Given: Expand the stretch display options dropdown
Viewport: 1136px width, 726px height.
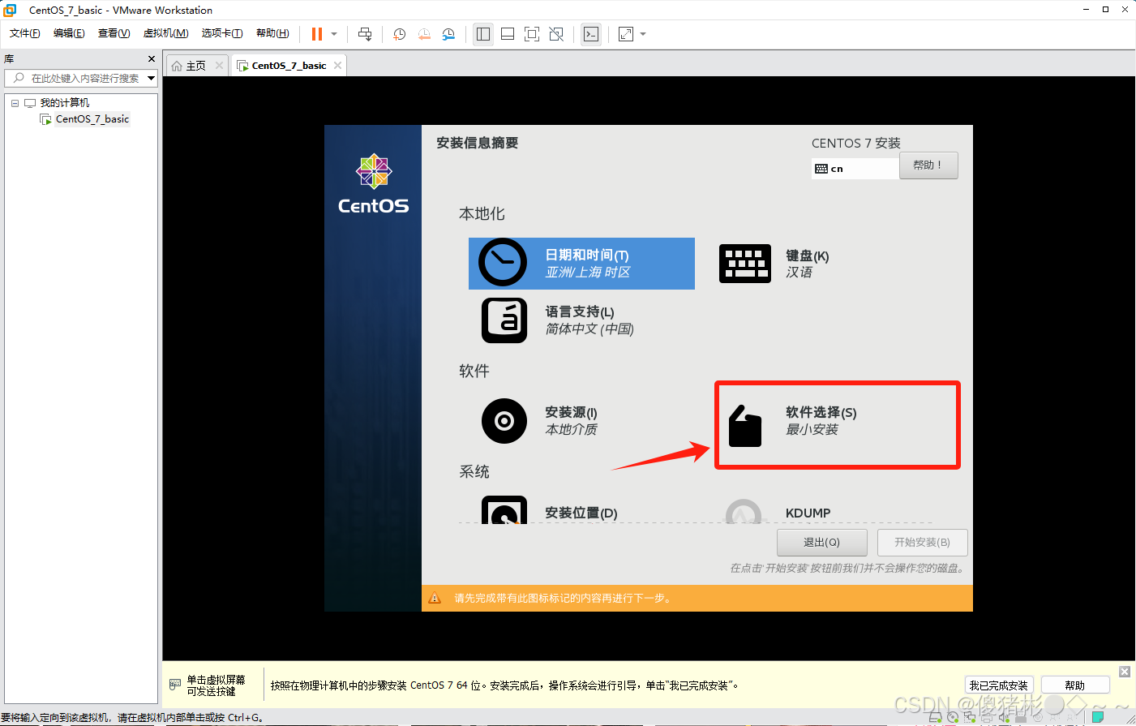Looking at the screenshot, I should (643, 34).
